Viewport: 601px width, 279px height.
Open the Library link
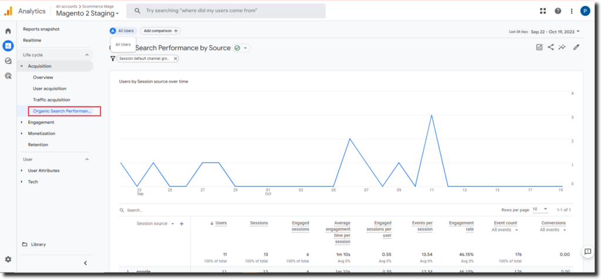[38, 244]
